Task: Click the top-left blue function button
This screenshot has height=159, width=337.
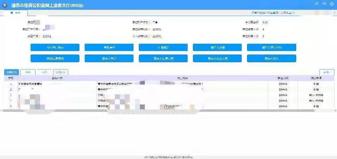Action: click(55, 48)
